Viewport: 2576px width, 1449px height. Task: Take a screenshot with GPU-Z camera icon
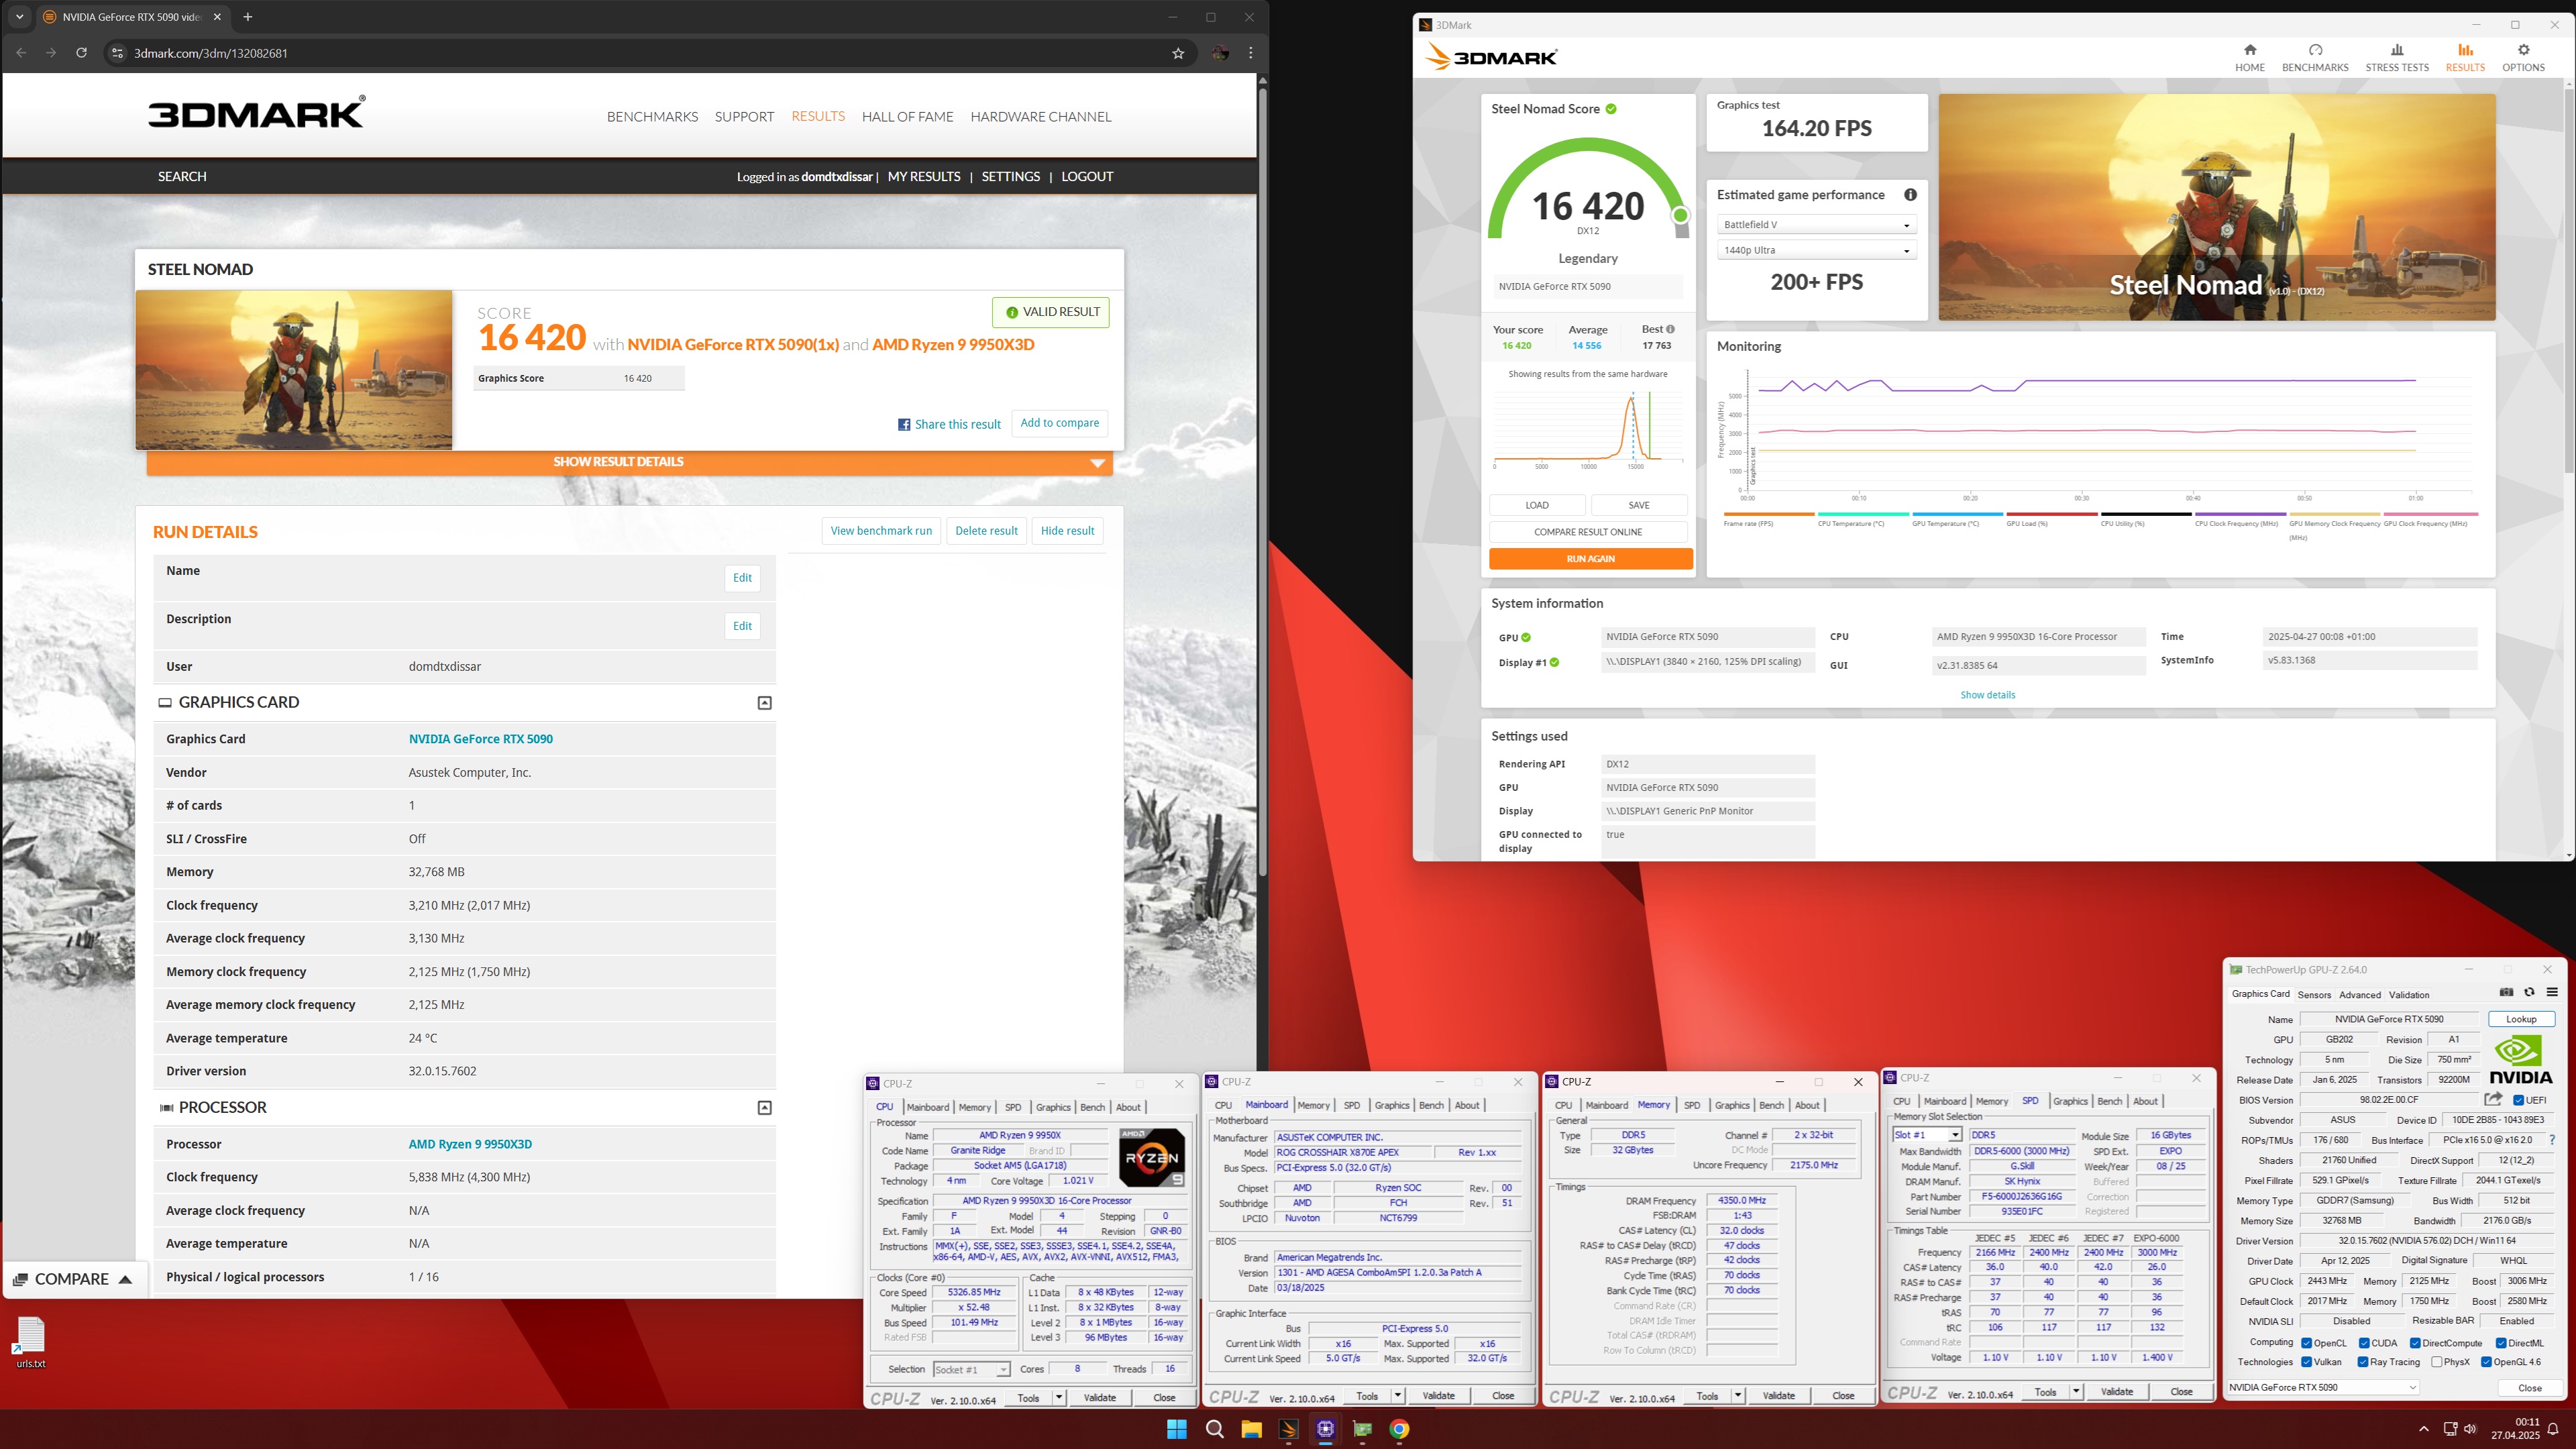click(x=2506, y=992)
